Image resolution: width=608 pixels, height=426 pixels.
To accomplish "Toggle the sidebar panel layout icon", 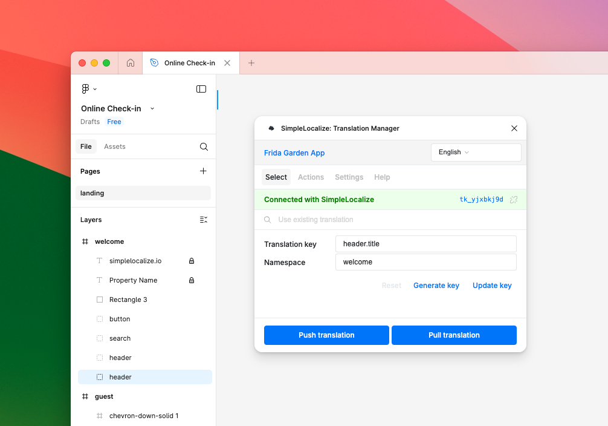I will click(201, 89).
